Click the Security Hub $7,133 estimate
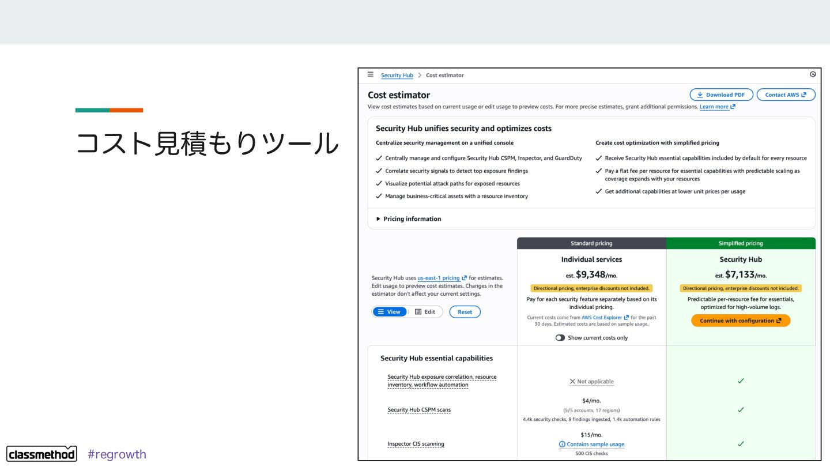 (741, 275)
